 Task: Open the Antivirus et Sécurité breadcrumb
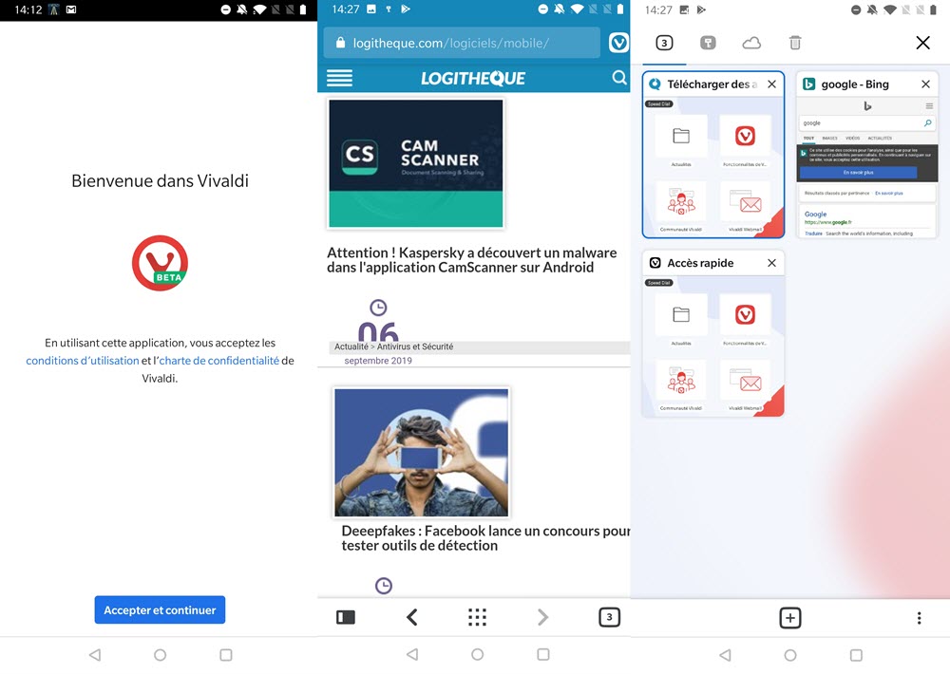415,346
